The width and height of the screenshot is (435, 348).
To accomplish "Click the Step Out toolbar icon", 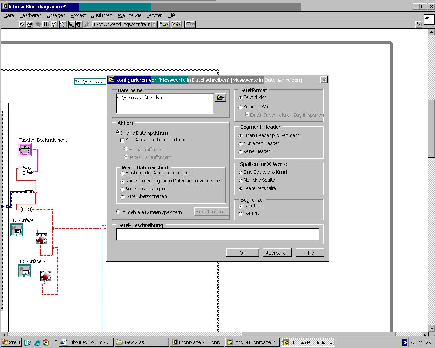I will (x=86, y=24).
